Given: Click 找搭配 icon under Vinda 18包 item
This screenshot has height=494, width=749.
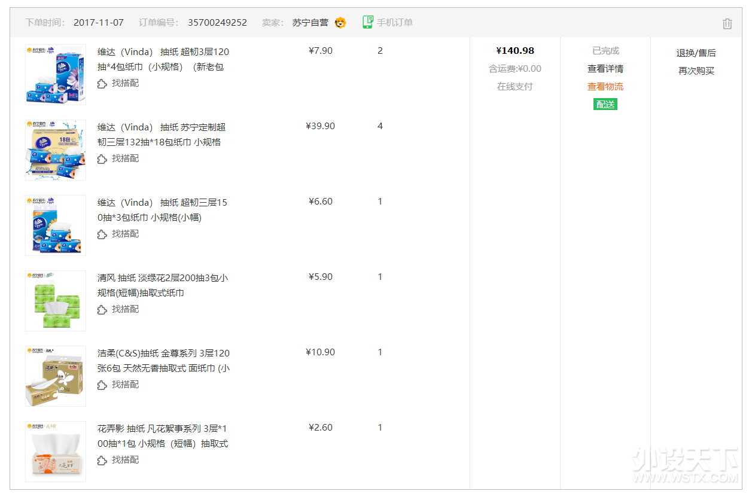Looking at the screenshot, I should pos(102,159).
